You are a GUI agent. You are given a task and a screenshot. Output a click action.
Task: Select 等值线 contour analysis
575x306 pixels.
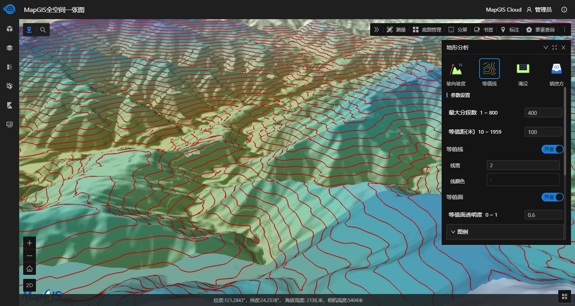(490, 73)
